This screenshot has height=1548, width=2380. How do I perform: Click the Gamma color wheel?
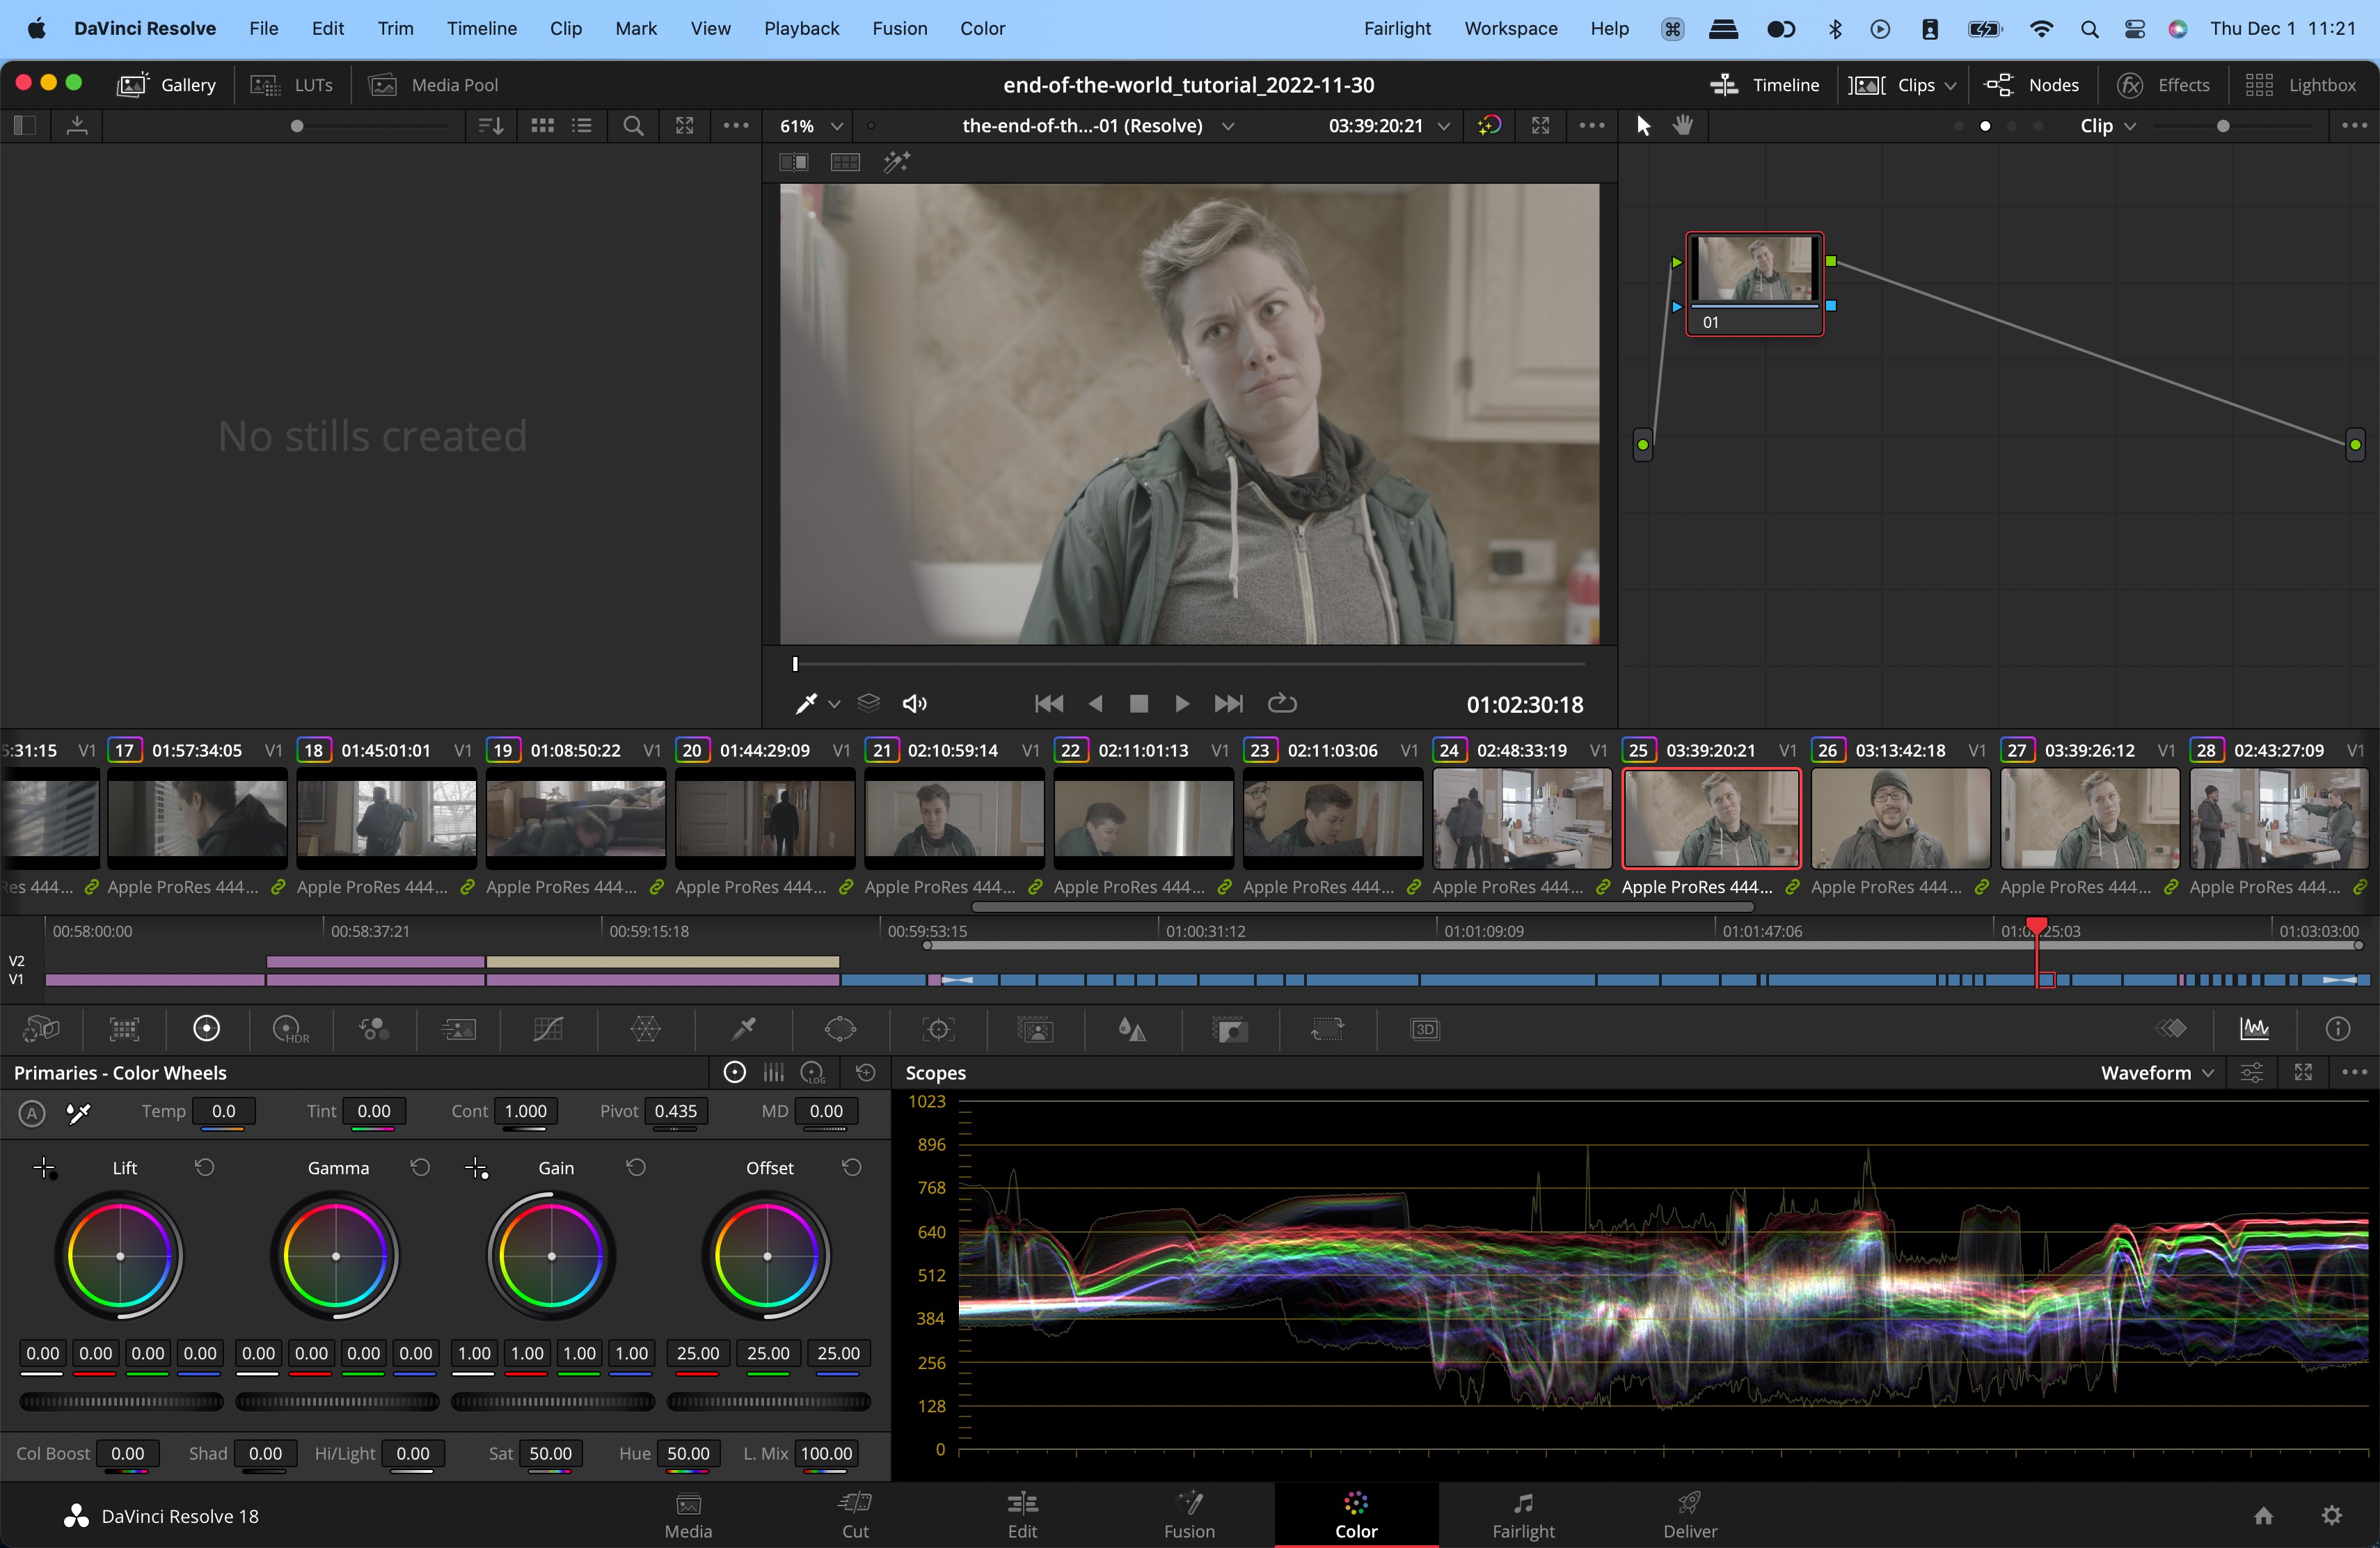click(x=336, y=1256)
